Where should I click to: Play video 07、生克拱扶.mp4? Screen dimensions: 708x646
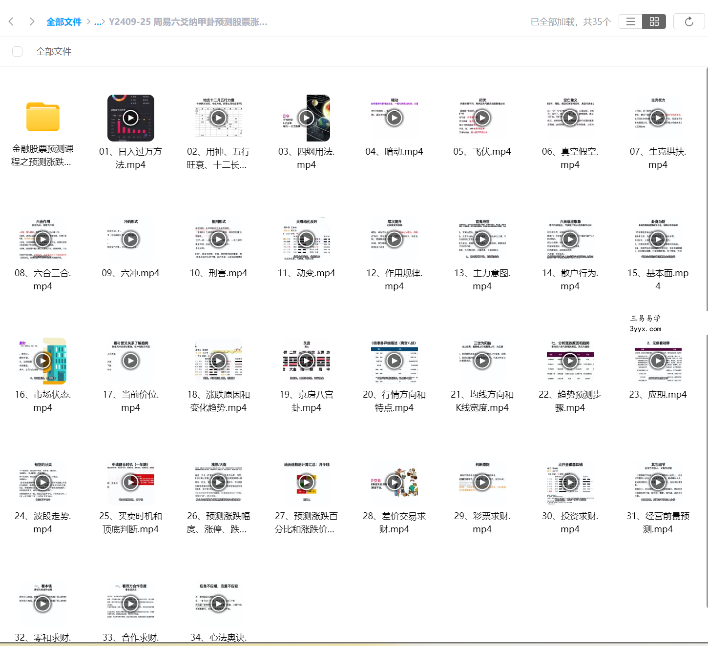click(x=658, y=118)
